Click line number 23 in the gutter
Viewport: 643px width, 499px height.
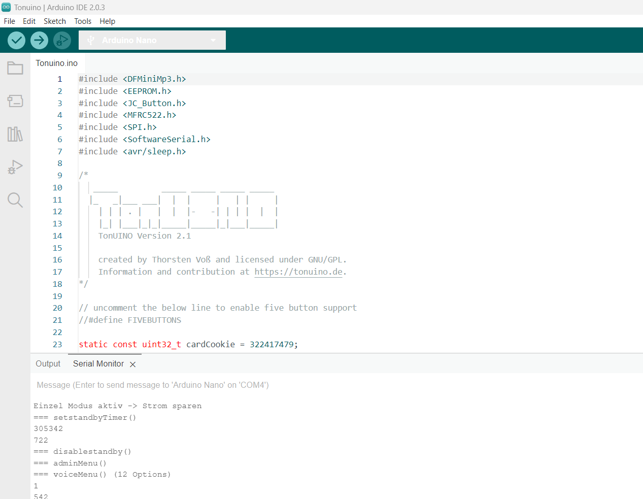click(x=57, y=344)
